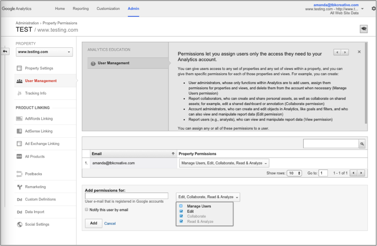
Task: Collapse sidebar with the back arrow
Action: click(5, 51)
